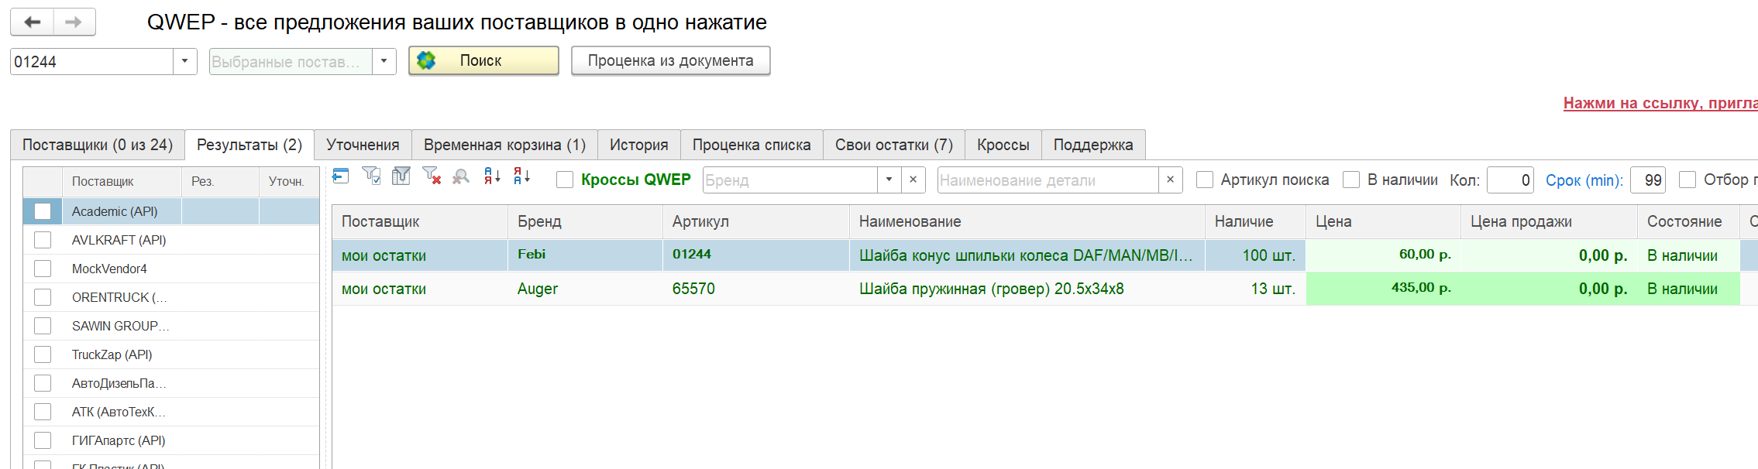Screen dimensions: 1758x469
Task: Open the red Нажми на ссылку link
Action: tap(1660, 103)
